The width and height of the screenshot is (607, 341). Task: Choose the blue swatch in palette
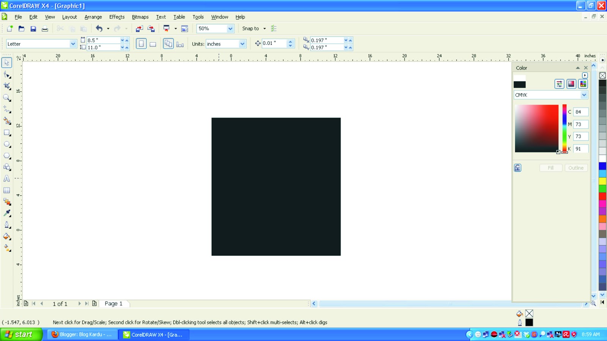(x=602, y=166)
